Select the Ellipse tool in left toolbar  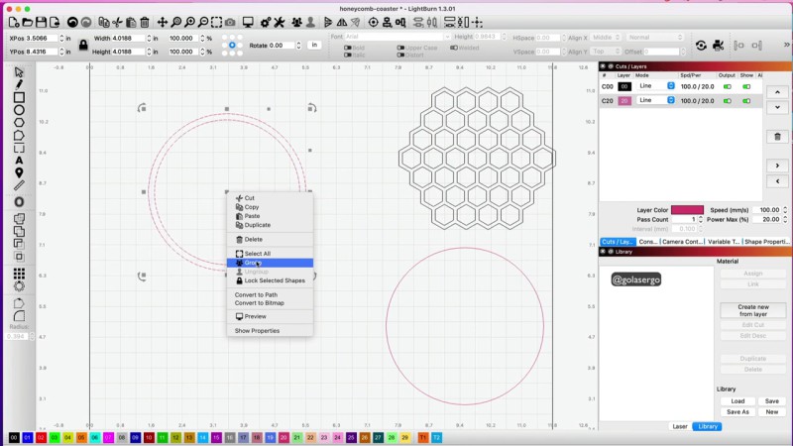(19, 110)
